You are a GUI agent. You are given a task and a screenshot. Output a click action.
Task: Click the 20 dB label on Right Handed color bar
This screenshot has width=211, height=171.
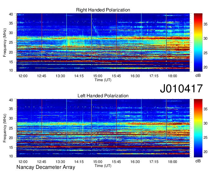[205, 67]
